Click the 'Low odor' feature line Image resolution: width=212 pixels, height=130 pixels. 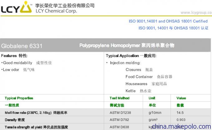[x=18, y=70]
